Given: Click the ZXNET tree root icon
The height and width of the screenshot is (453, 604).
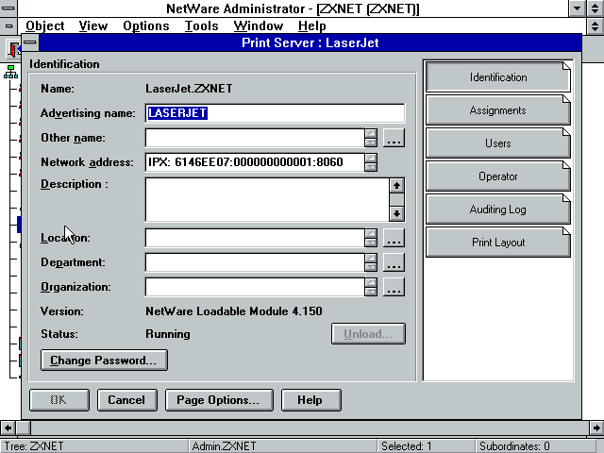Looking at the screenshot, I should pos(10,72).
